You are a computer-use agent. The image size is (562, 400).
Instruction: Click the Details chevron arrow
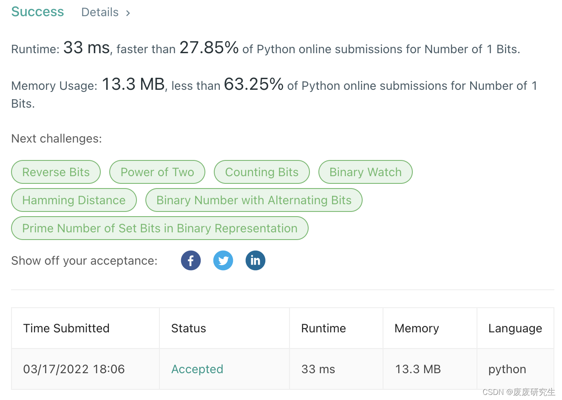[x=128, y=13]
